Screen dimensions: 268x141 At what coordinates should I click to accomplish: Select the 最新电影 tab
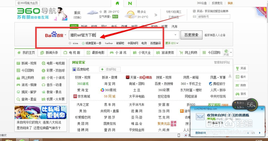click(96, 53)
